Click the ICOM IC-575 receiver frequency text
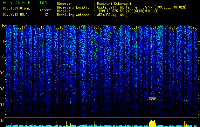 (x=128, y=11)
